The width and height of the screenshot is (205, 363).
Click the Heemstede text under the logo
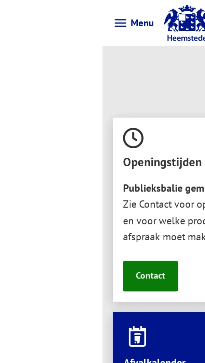(186, 38)
